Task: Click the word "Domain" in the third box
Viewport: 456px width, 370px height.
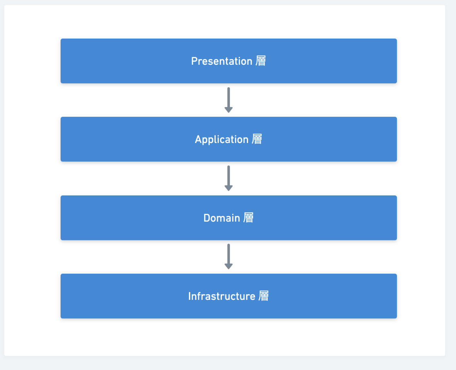Action: (x=221, y=218)
